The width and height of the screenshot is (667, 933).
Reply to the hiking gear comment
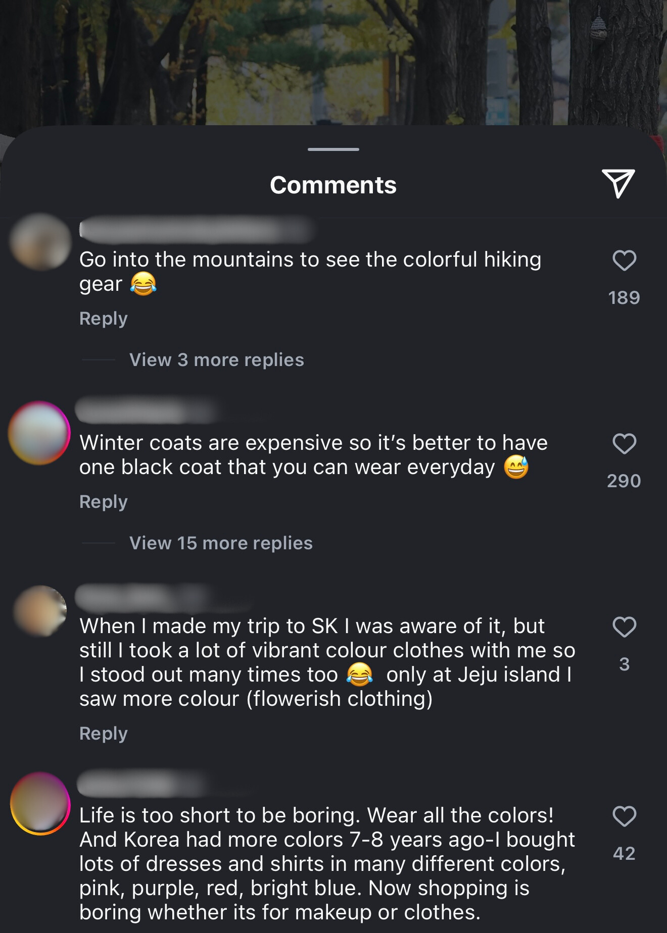click(x=103, y=319)
